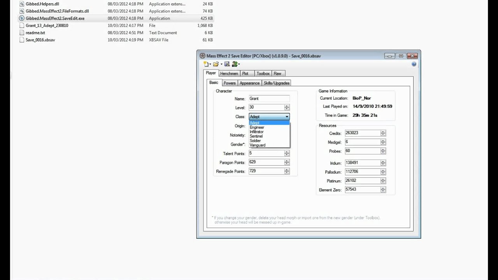The image size is (498, 280).
Task: Click the Credits field showing 263023
Action: coord(363,133)
